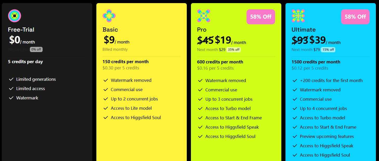Click the Pro plan logo icon
Image resolution: width=379 pixels, height=161 pixels.
pos(204,16)
